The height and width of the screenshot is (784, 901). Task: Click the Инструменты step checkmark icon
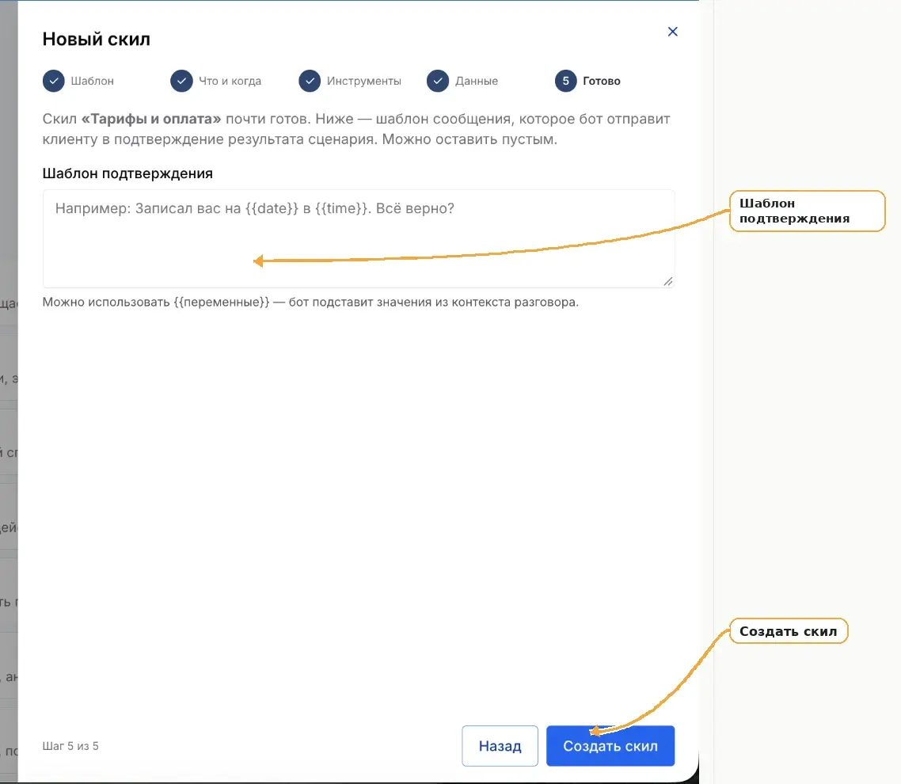point(310,81)
